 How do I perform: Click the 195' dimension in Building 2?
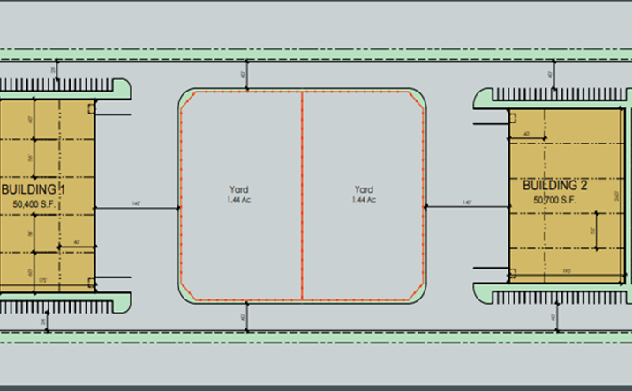point(567,271)
